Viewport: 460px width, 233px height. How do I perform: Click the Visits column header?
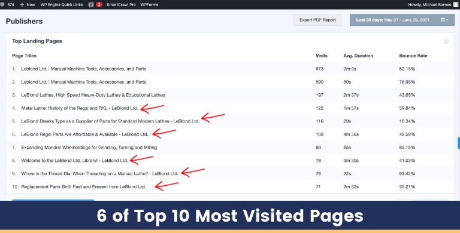[x=321, y=56]
